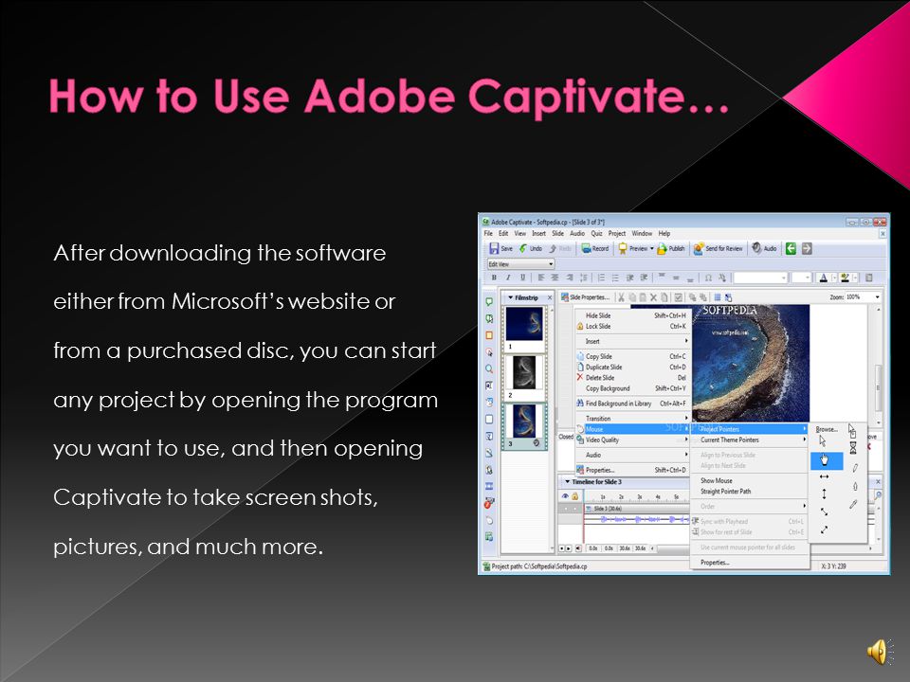The width and height of the screenshot is (910, 682).
Task: Expand the Transition submenu
Action: coord(632,419)
